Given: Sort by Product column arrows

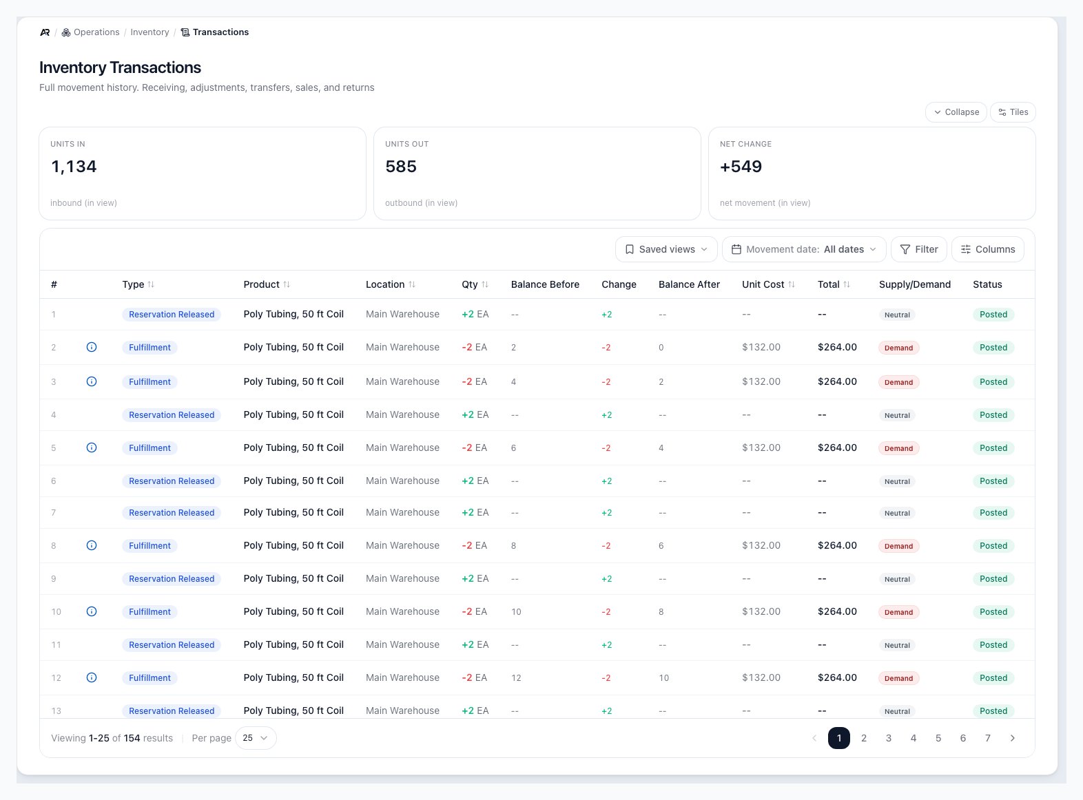Looking at the screenshot, I should pos(287,284).
